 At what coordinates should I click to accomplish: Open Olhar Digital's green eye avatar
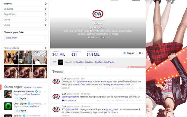click(8, 106)
